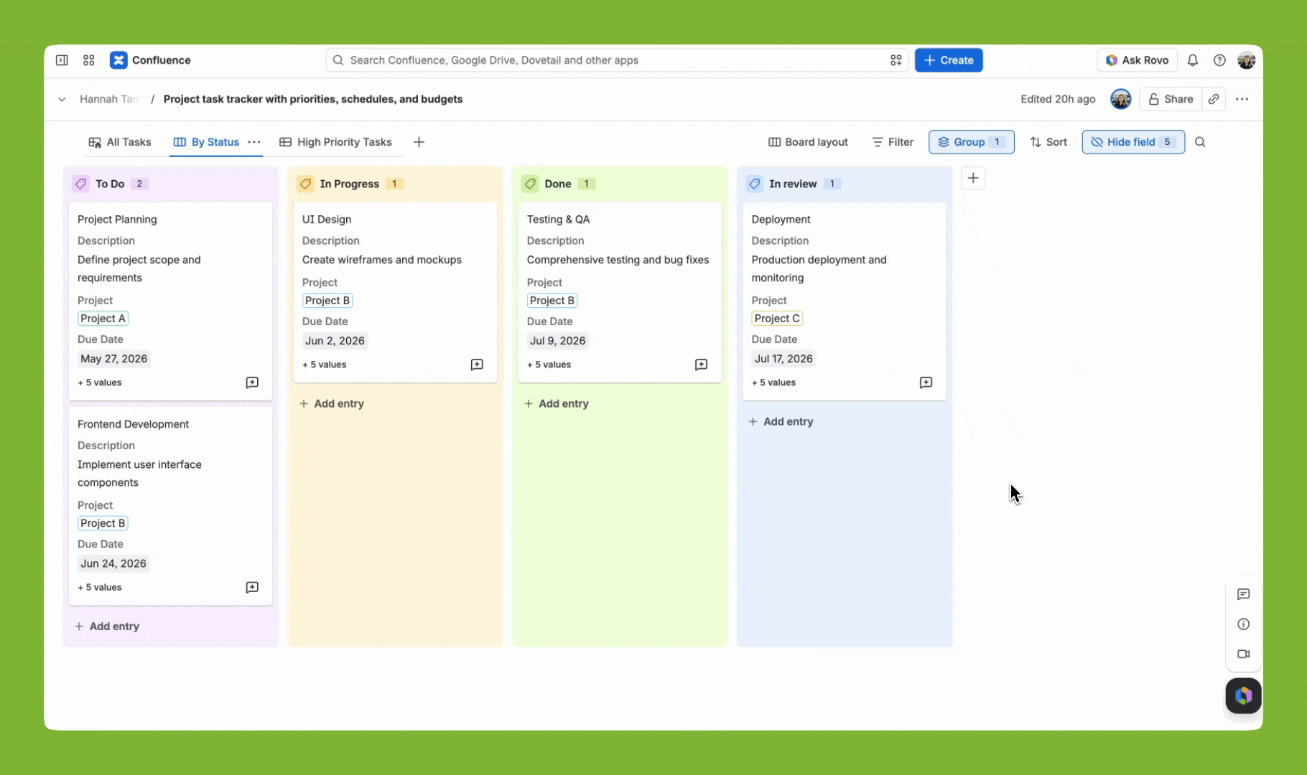Screen dimensions: 1307x775
Task: Toggle the sidebar panel icon
Action: tap(62, 60)
